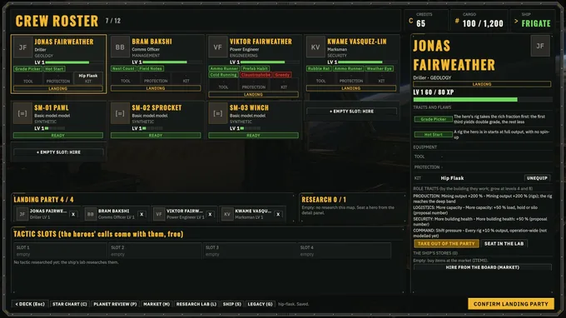
Task: Toggle Kwame Vasquez-Lin's Landing status bar
Action: [x=351, y=88]
